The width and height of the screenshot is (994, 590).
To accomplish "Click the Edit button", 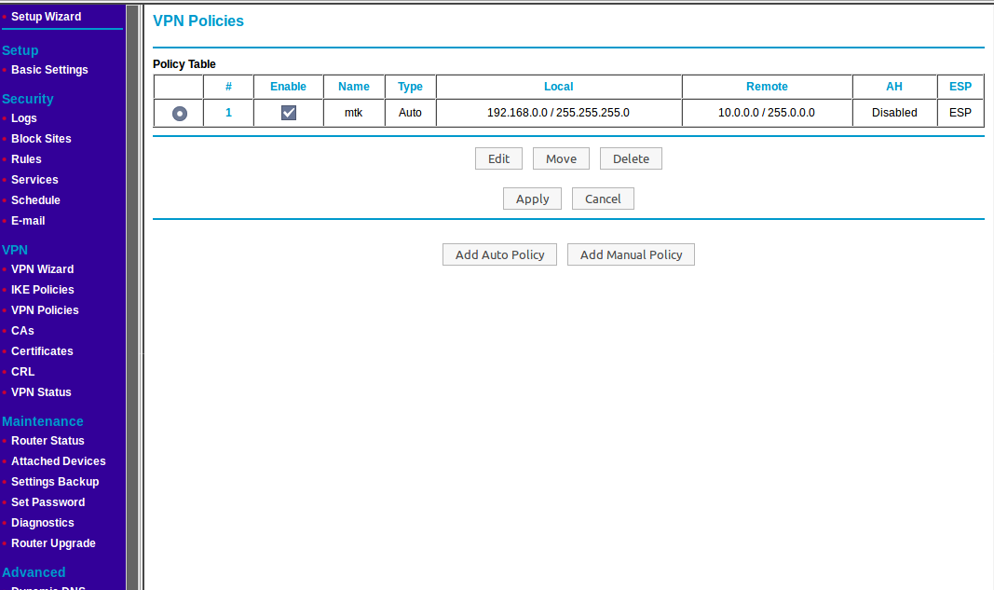I will [498, 158].
